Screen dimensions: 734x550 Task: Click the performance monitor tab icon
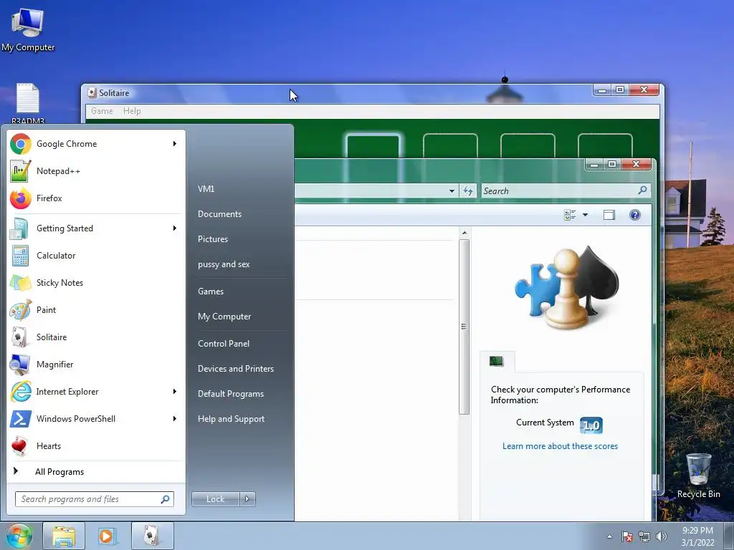click(x=497, y=361)
